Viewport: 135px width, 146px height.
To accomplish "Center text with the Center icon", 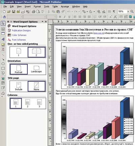I will (x=80, y=17).
